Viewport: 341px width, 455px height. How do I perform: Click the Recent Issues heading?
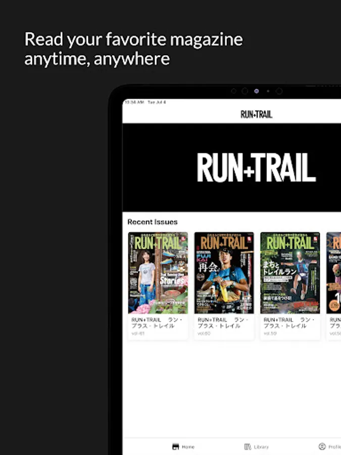point(153,222)
